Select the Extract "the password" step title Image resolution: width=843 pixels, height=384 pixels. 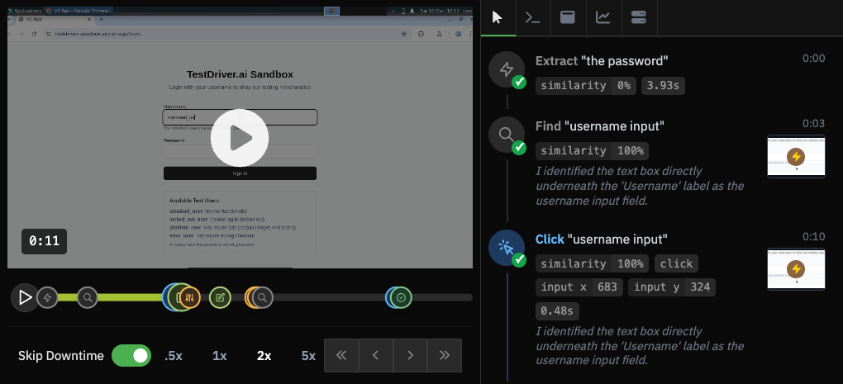pos(602,60)
